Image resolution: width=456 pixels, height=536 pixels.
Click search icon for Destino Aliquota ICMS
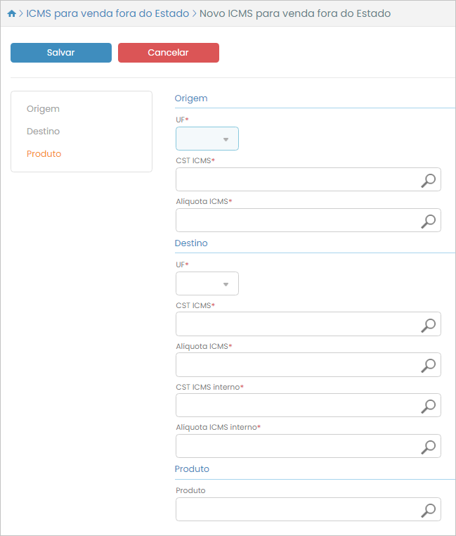[x=428, y=365]
